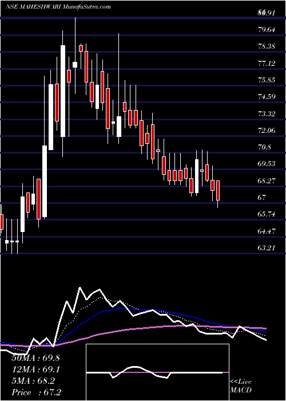Click the 64.47 price axis label
The image size is (286, 401).
(267, 231)
